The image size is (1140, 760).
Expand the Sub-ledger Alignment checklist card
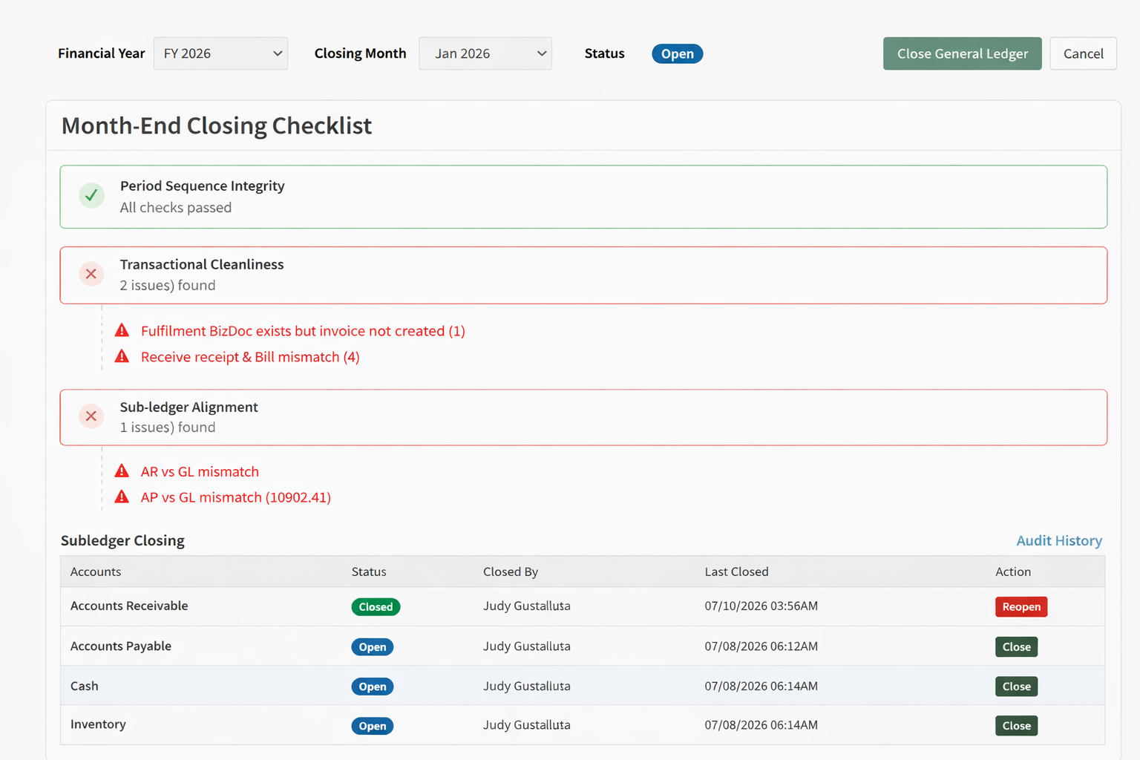click(583, 417)
